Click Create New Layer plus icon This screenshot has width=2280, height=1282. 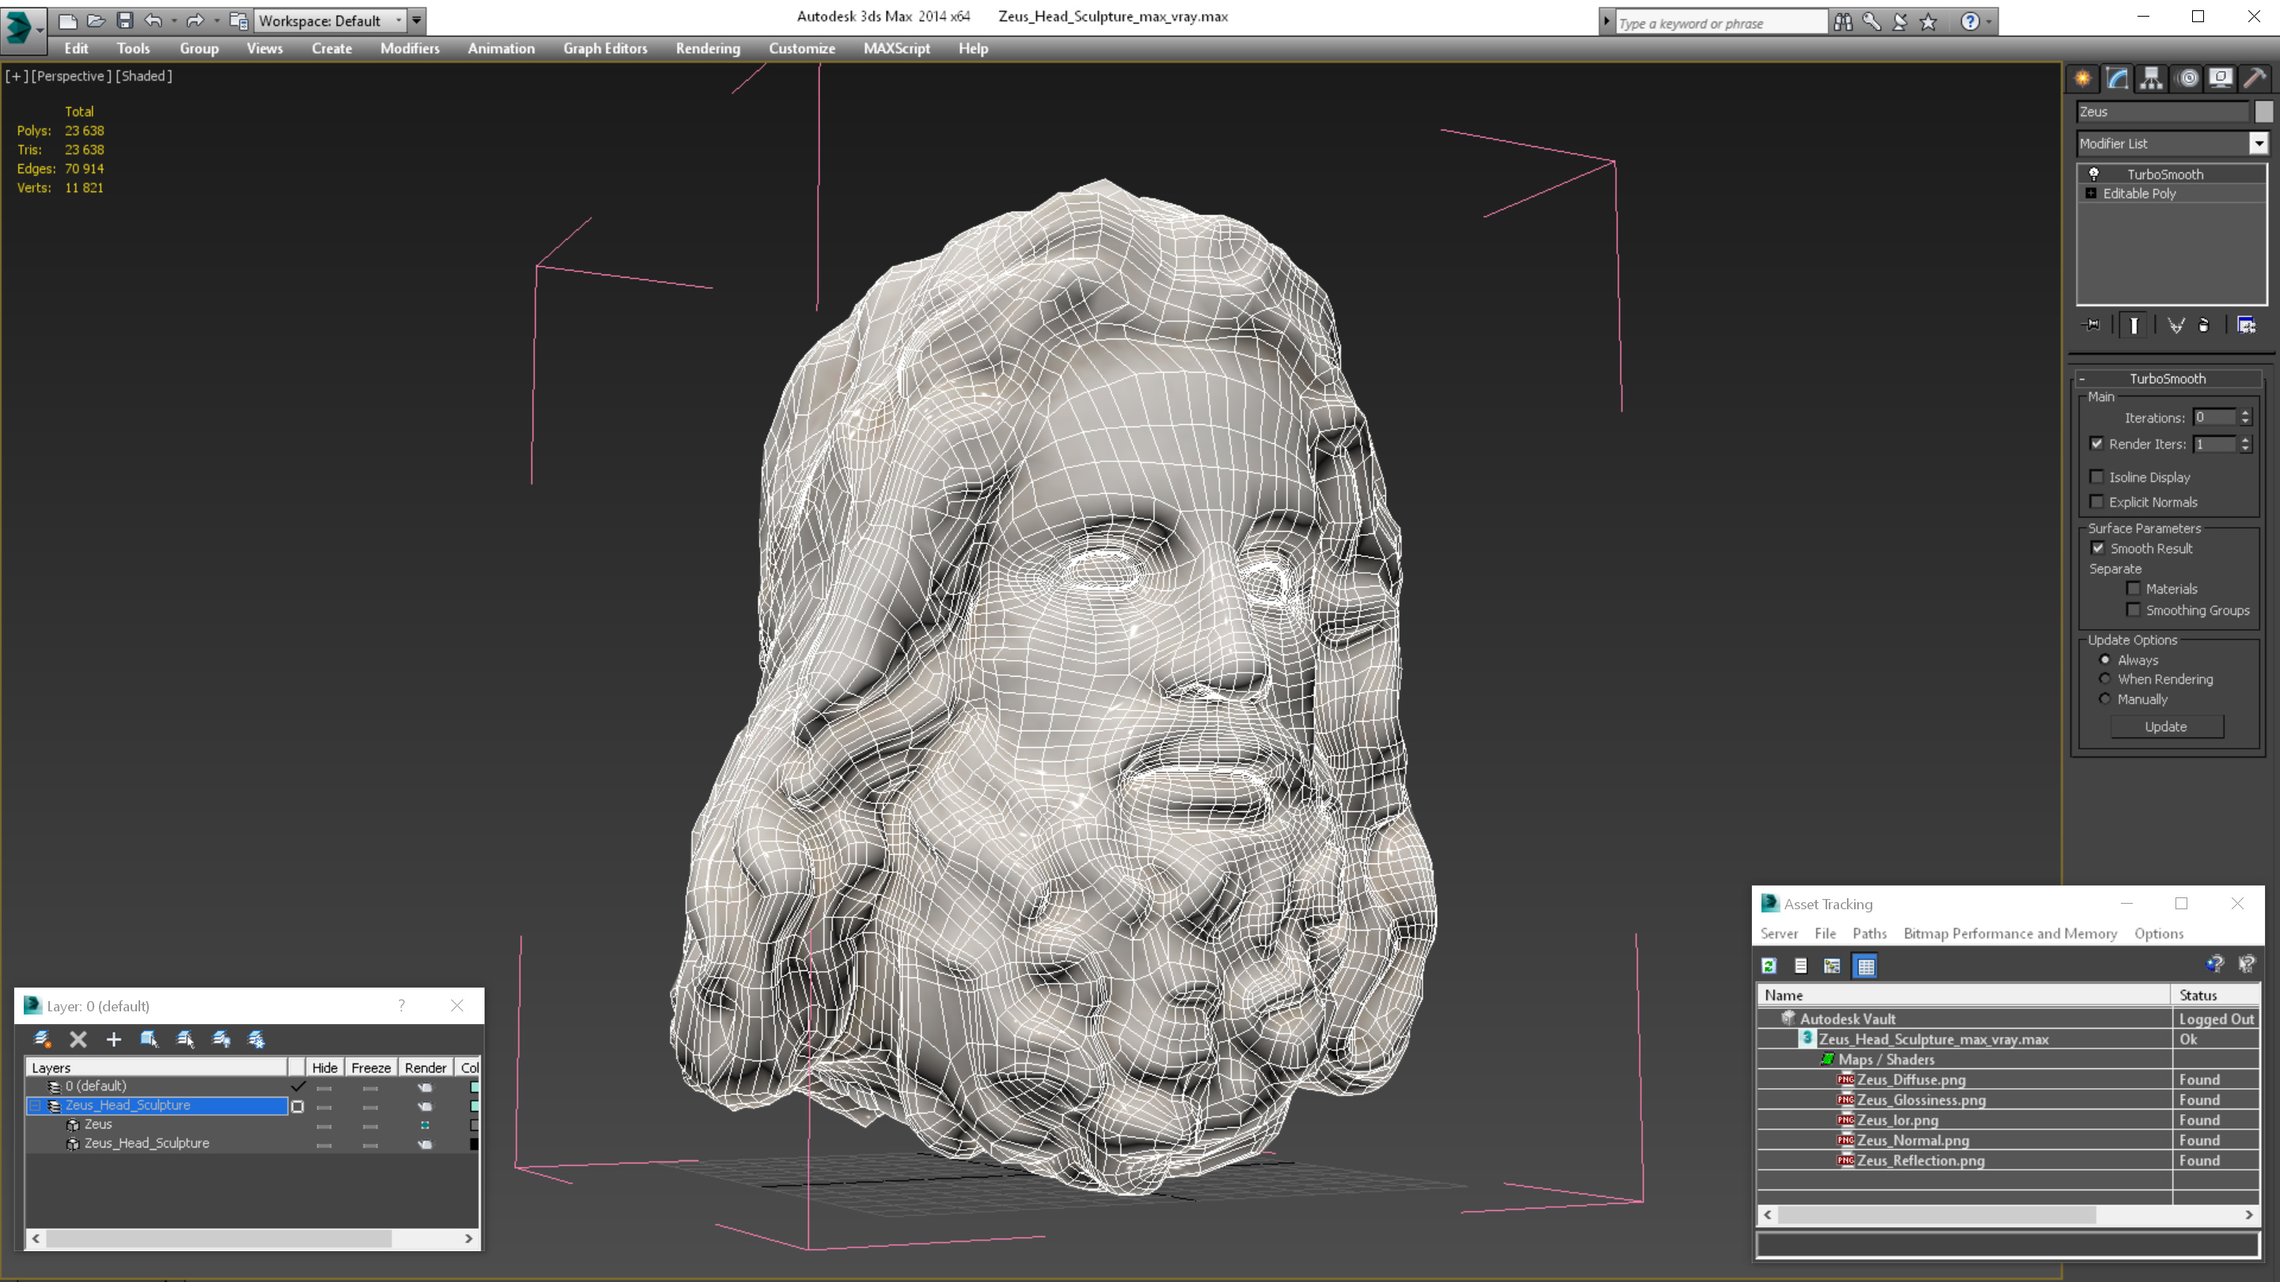(x=113, y=1040)
